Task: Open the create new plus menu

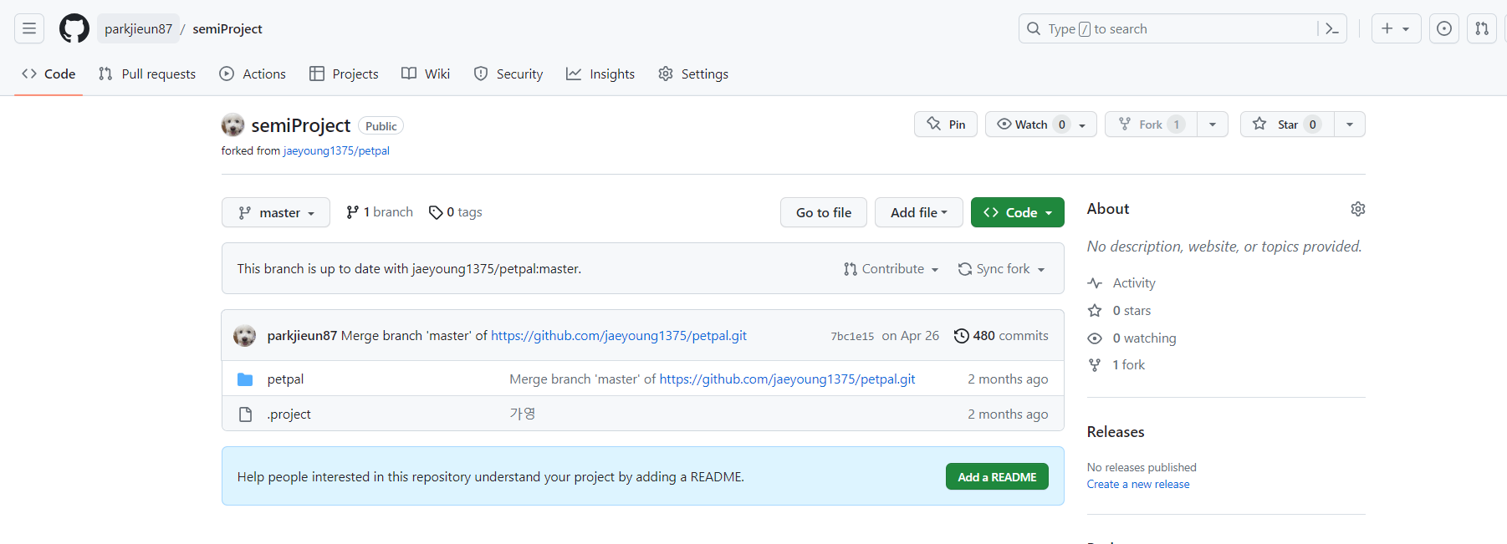Action: (1396, 28)
